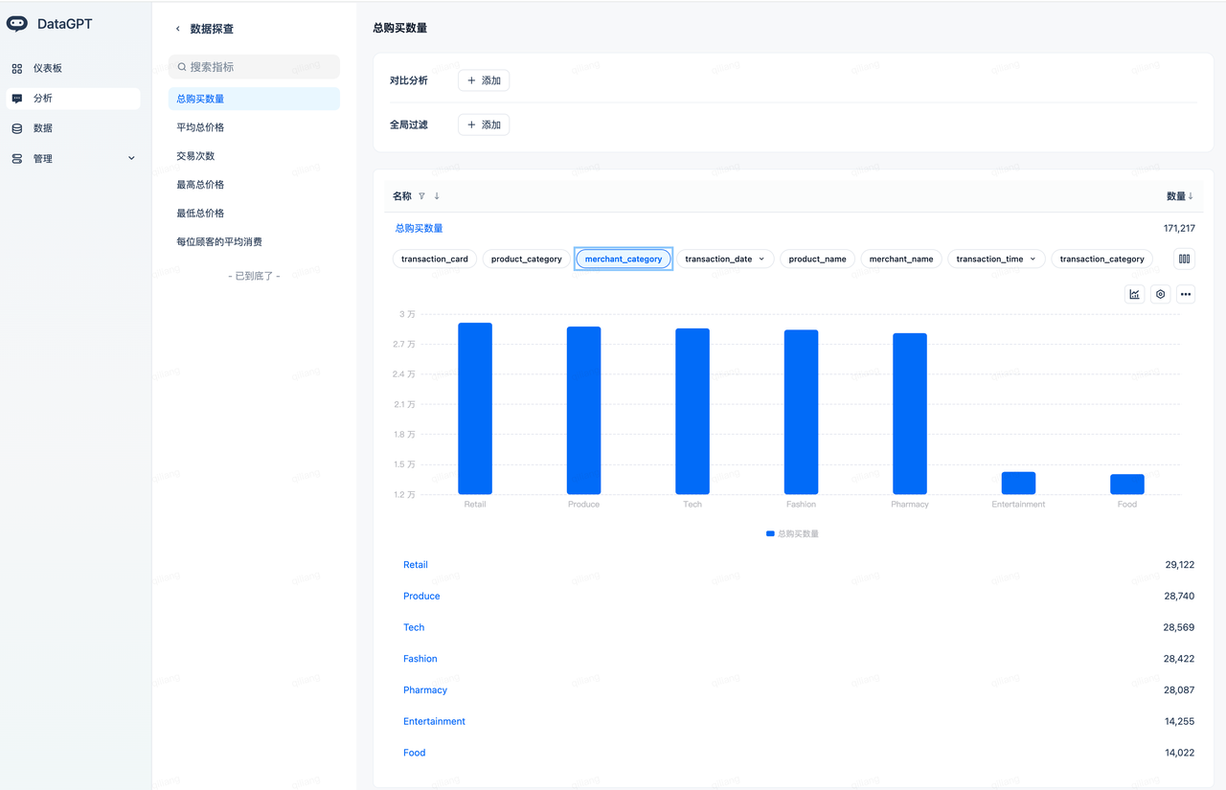Click 添加 button for 对比分析
This screenshot has width=1226, height=790.
[x=484, y=80]
